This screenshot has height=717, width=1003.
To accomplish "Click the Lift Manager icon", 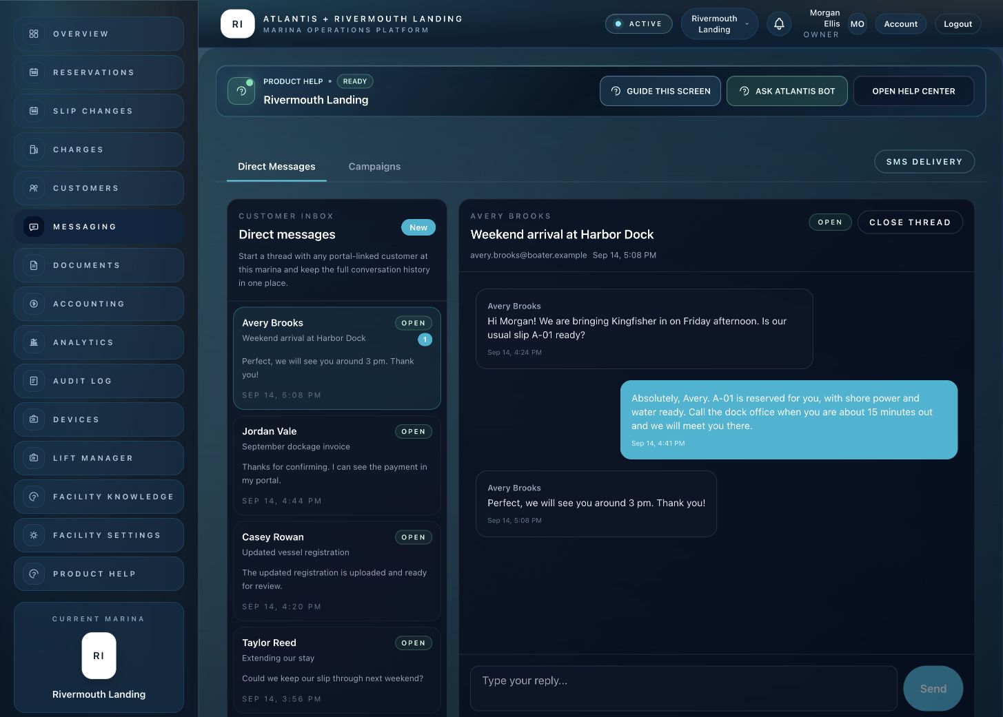I will pos(34,458).
